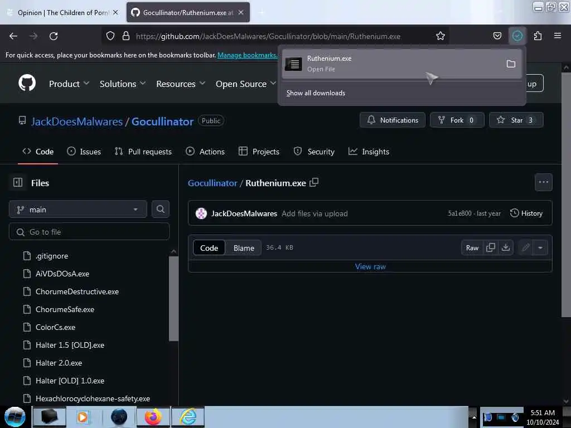Click the browser URL address bar
Screen dimensions: 571x428
(x=268, y=36)
